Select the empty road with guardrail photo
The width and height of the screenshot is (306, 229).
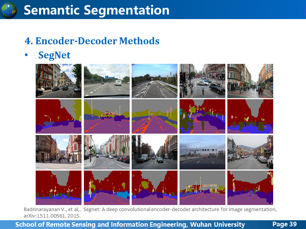155,81
